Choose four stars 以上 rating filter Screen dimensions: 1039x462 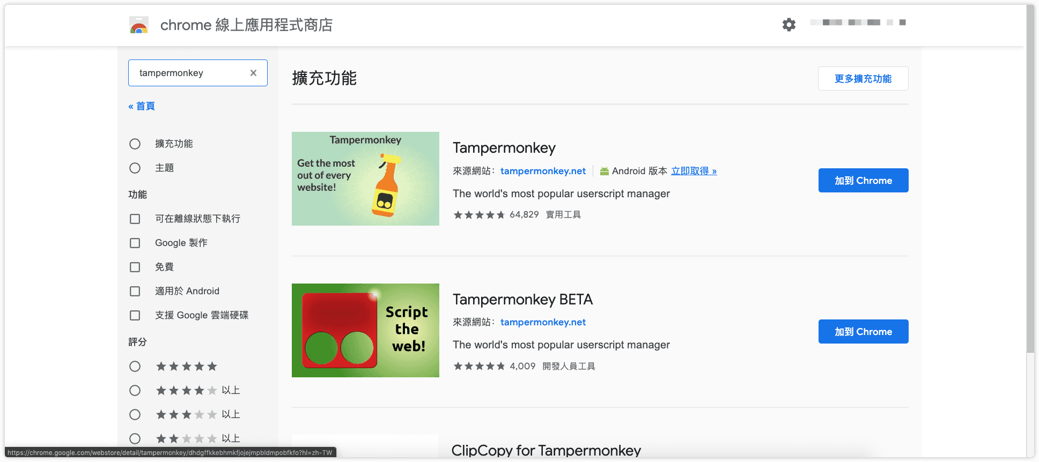(x=135, y=390)
